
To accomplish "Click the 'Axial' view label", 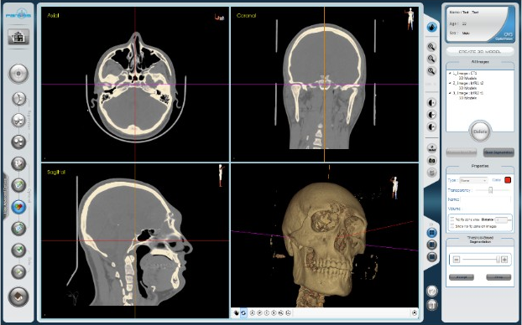I will [53, 15].
